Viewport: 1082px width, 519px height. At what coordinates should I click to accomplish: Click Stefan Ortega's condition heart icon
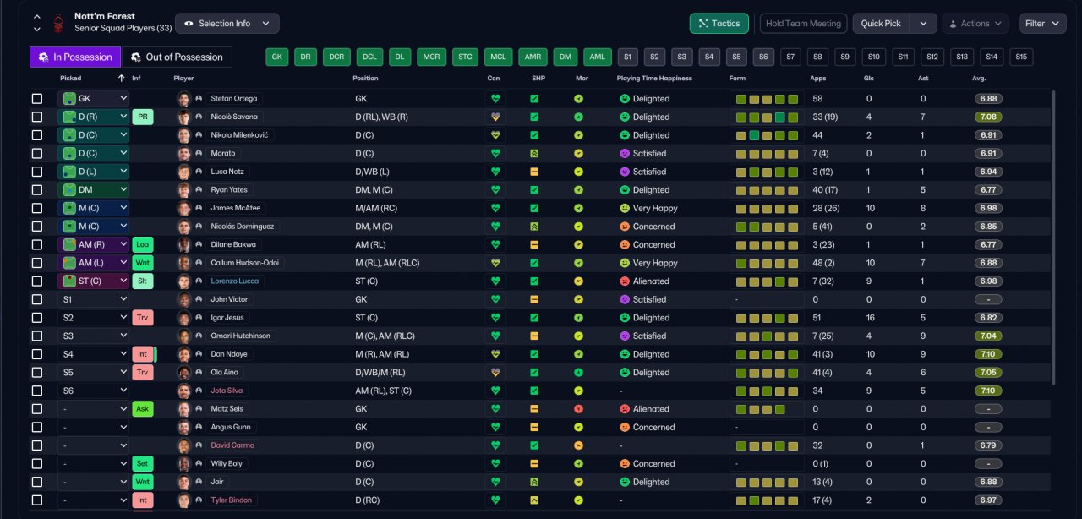tap(496, 99)
